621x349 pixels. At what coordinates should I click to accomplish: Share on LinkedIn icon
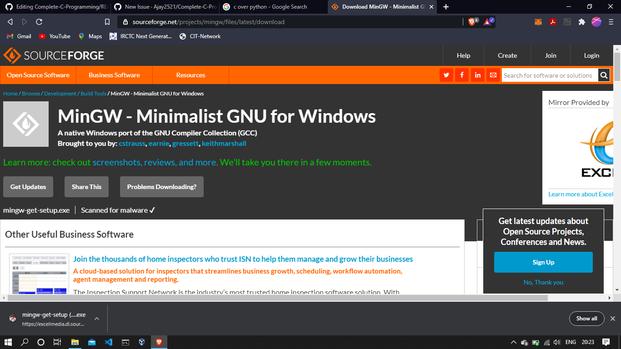click(x=477, y=75)
